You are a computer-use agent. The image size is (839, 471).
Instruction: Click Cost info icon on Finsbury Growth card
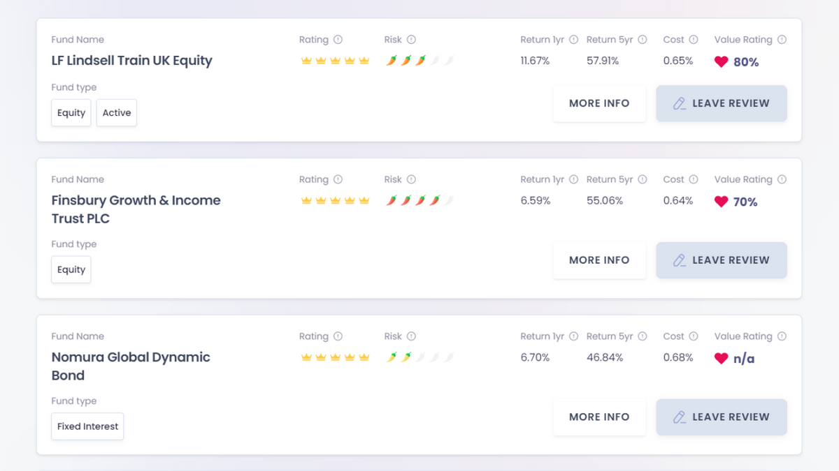[694, 179]
